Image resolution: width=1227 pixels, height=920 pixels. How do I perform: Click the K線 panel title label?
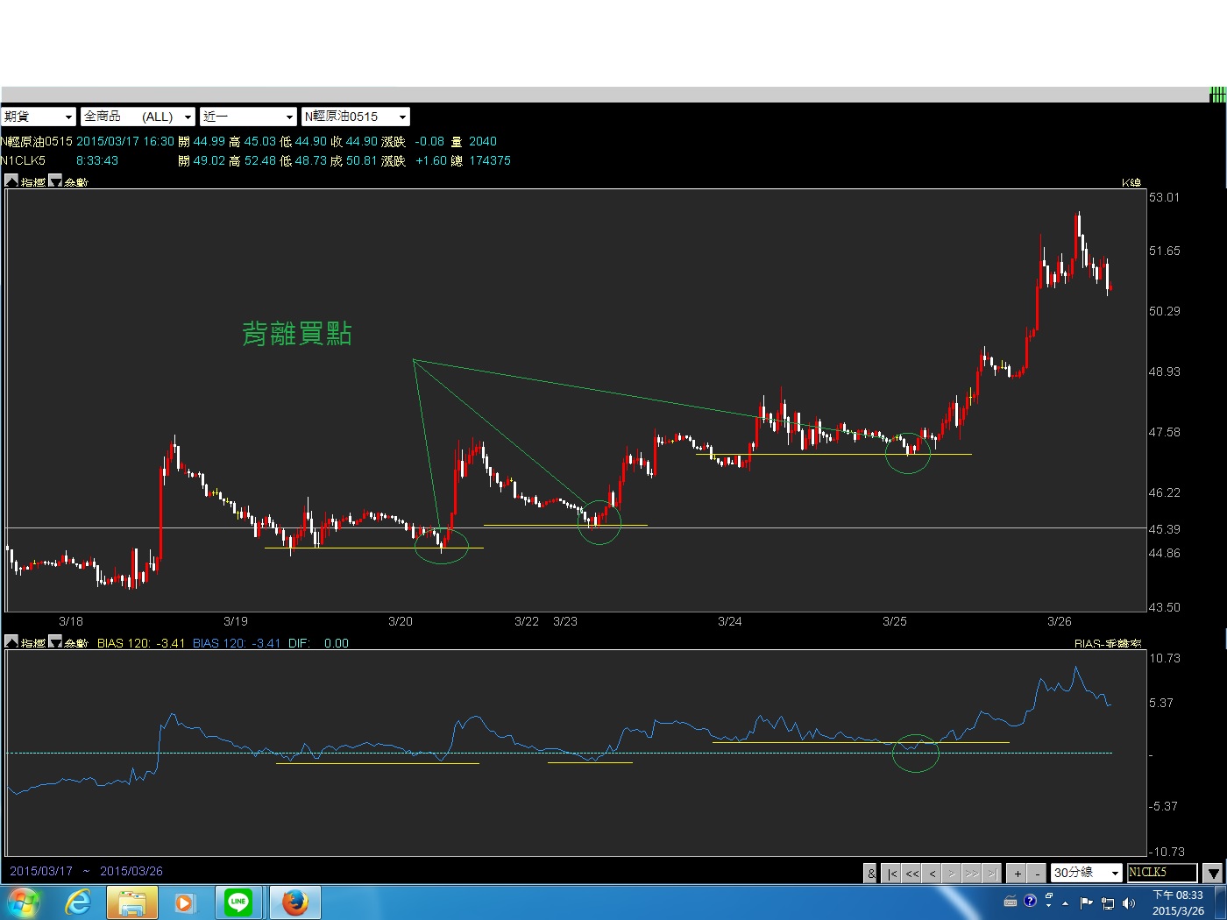1131,182
